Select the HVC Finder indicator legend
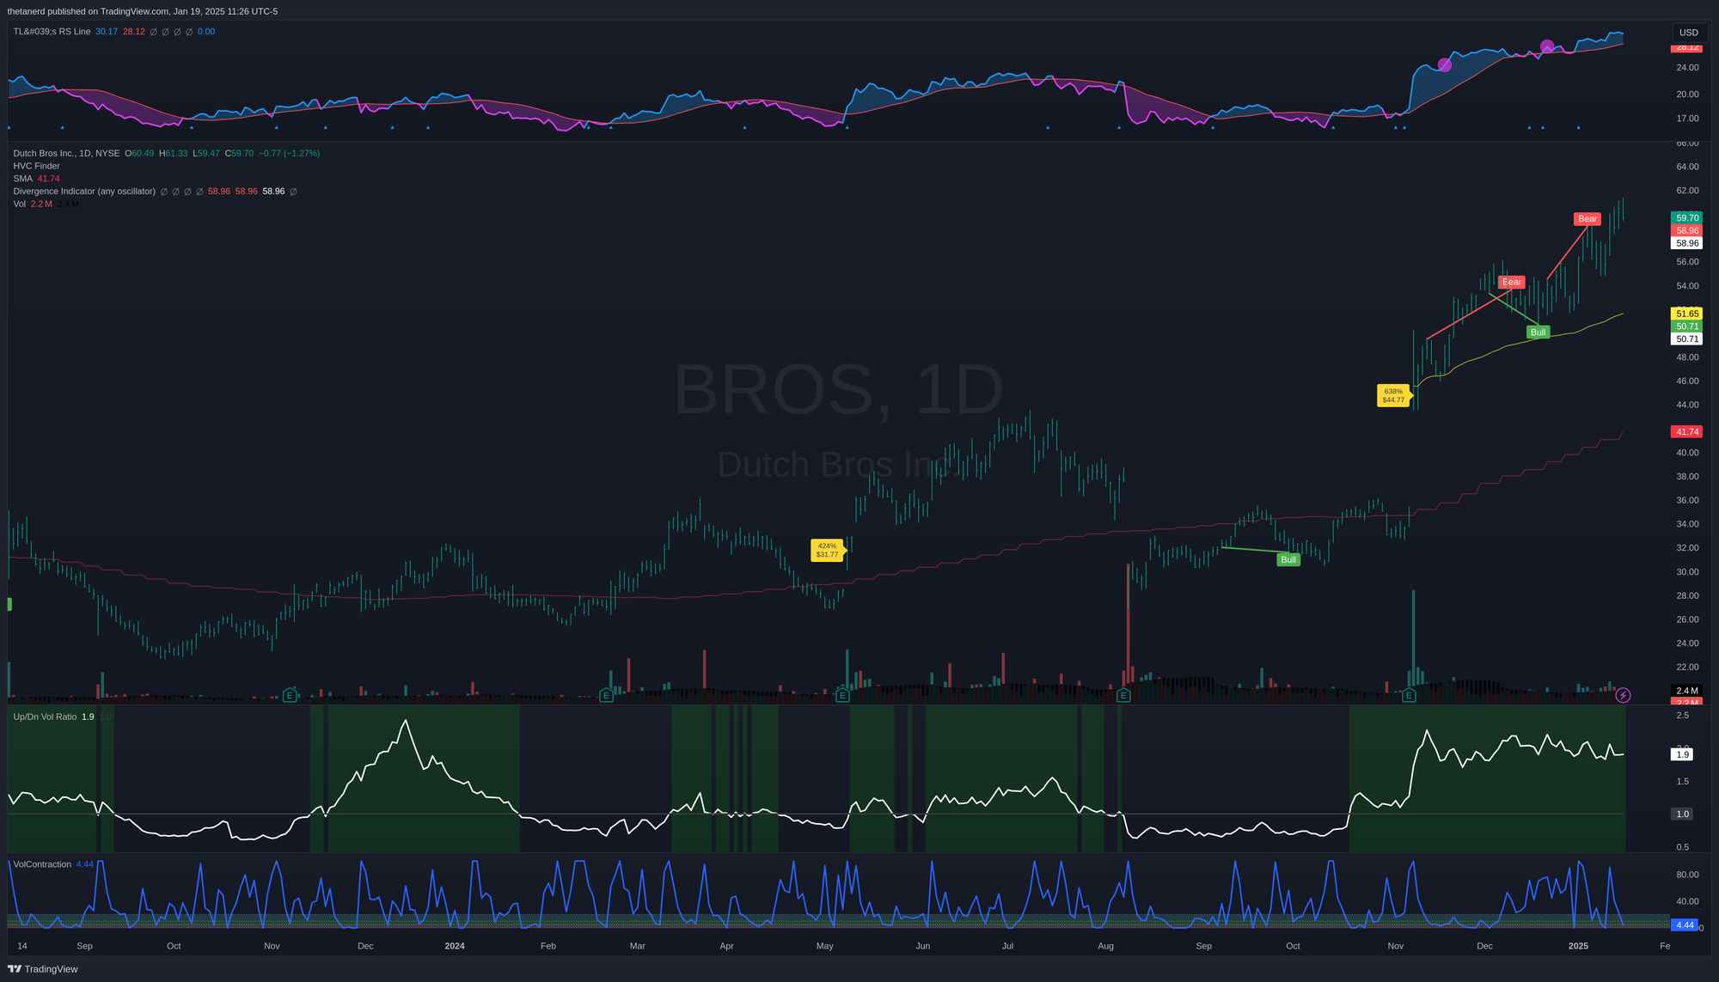This screenshot has height=982, width=1719. (37, 166)
